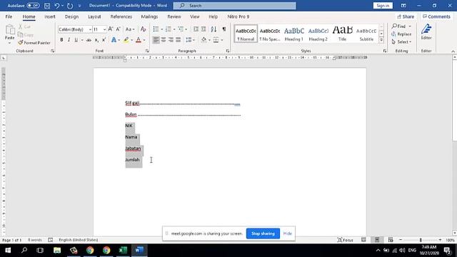
Task: Toggle italic formatting
Action: pos(69,40)
